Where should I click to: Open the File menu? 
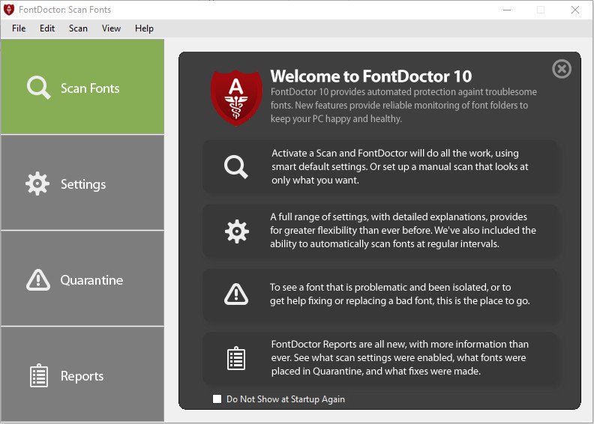(x=19, y=28)
